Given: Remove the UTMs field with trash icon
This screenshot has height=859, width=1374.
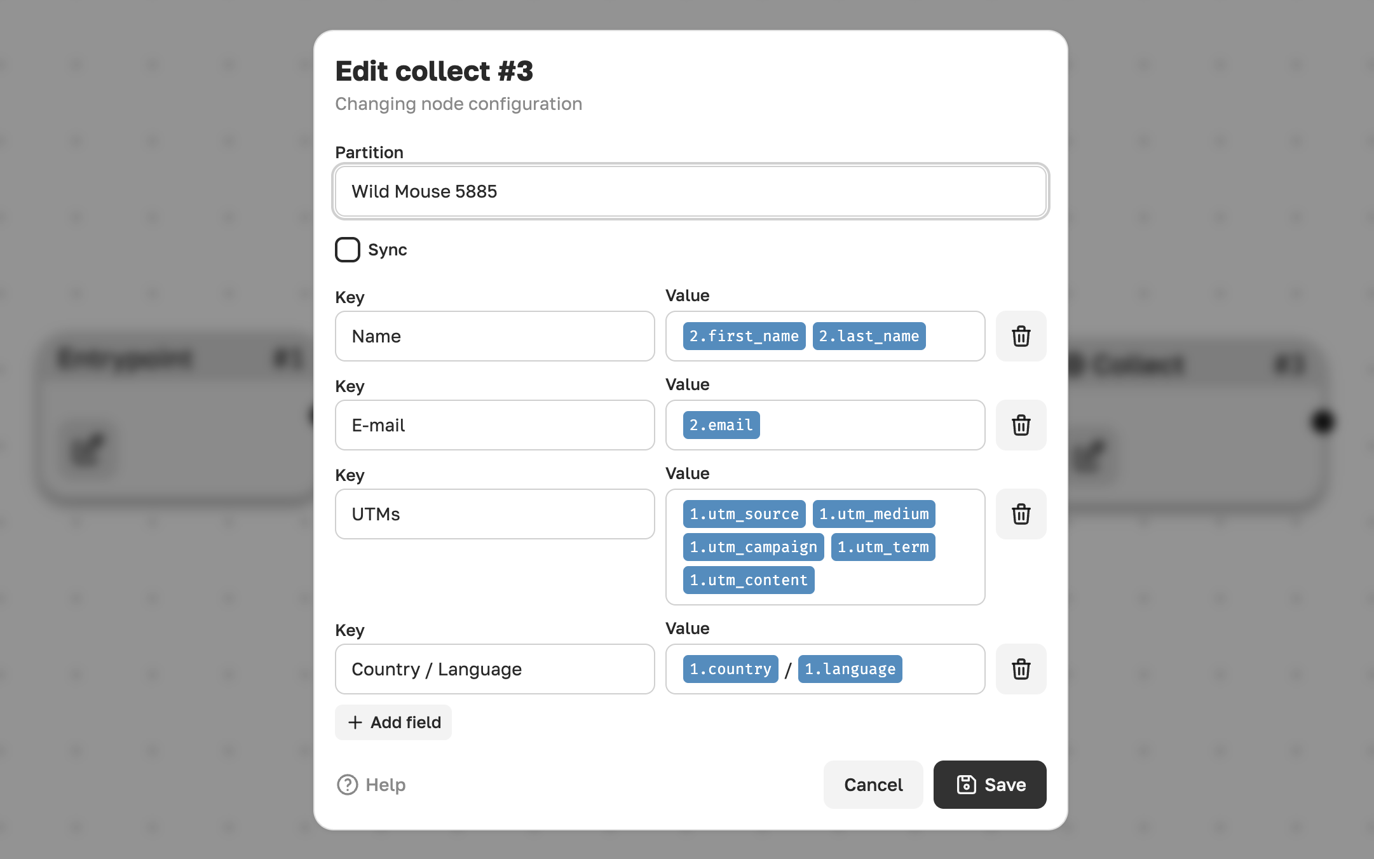Looking at the screenshot, I should (x=1021, y=514).
